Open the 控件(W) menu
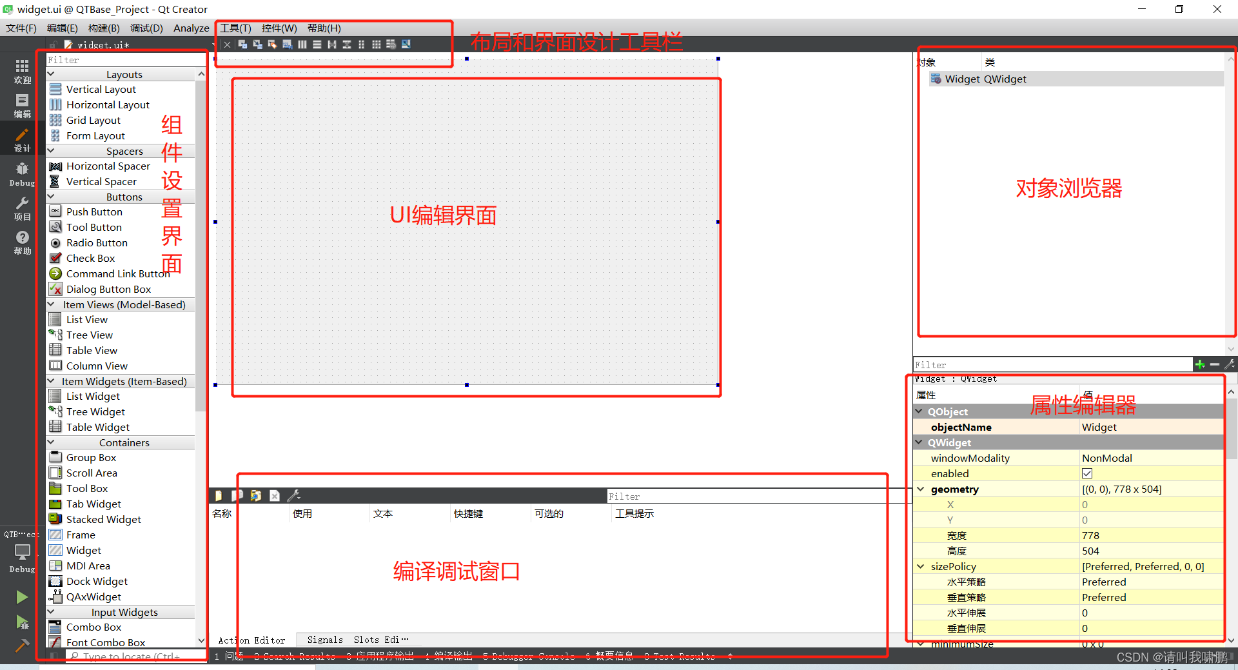 279,28
